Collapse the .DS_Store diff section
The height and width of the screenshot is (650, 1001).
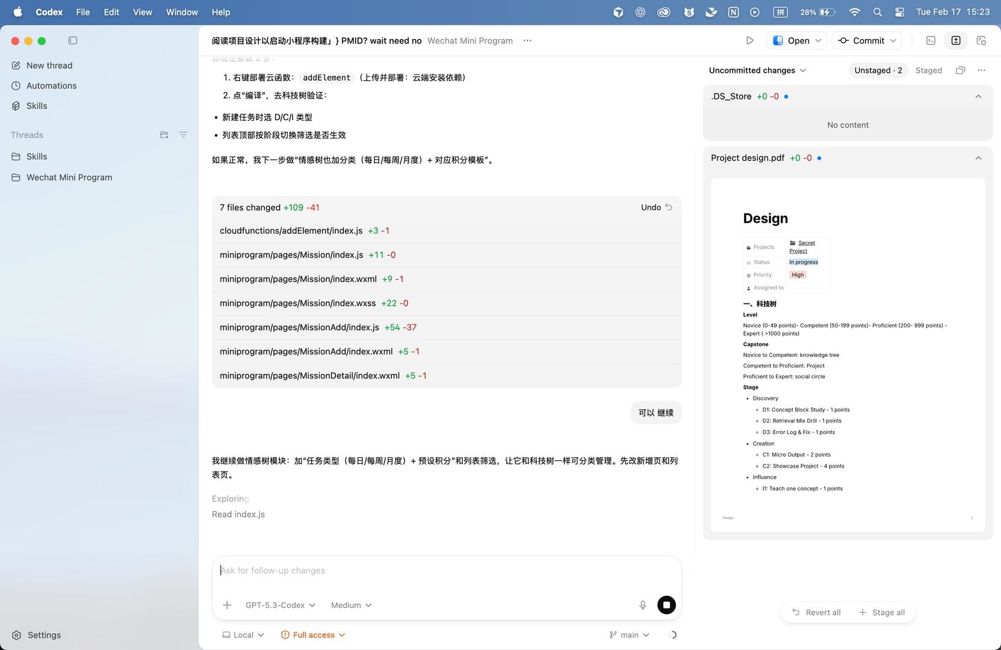pos(978,96)
